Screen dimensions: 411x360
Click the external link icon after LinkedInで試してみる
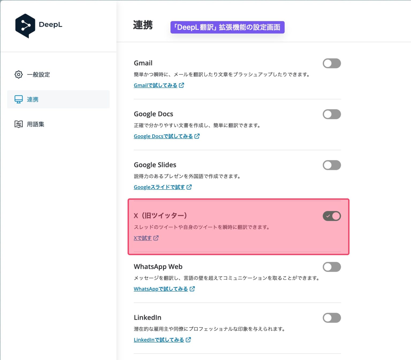188,340
